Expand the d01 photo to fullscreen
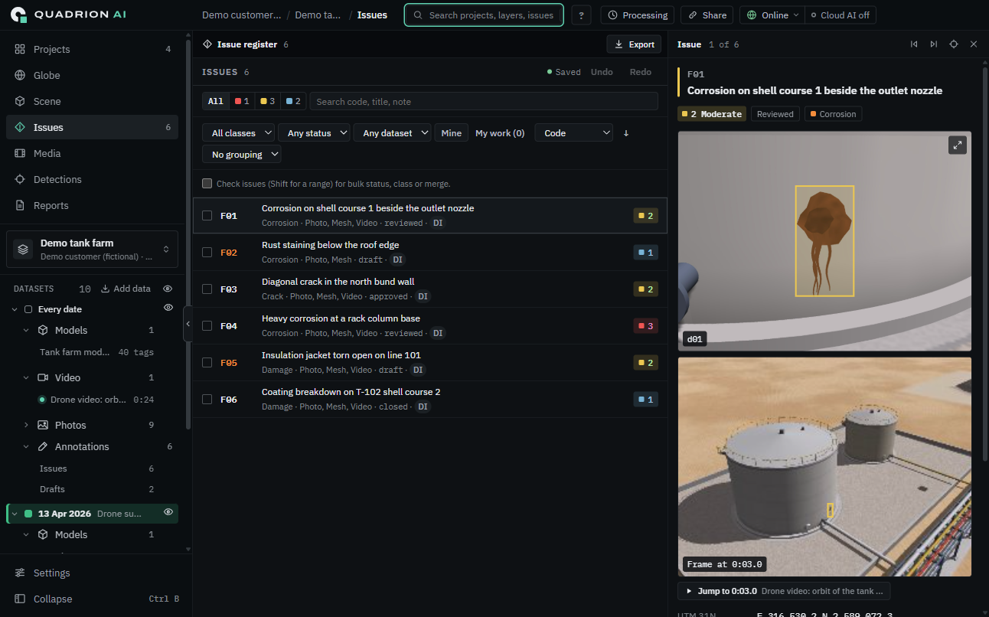The width and height of the screenshot is (989, 617). (x=958, y=145)
